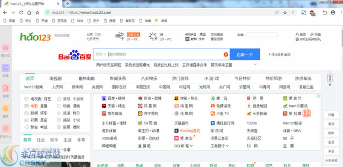The height and width of the screenshot is (167, 343).
Task: Open 七日天气 forecast link
Action: click(x=93, y=39)
